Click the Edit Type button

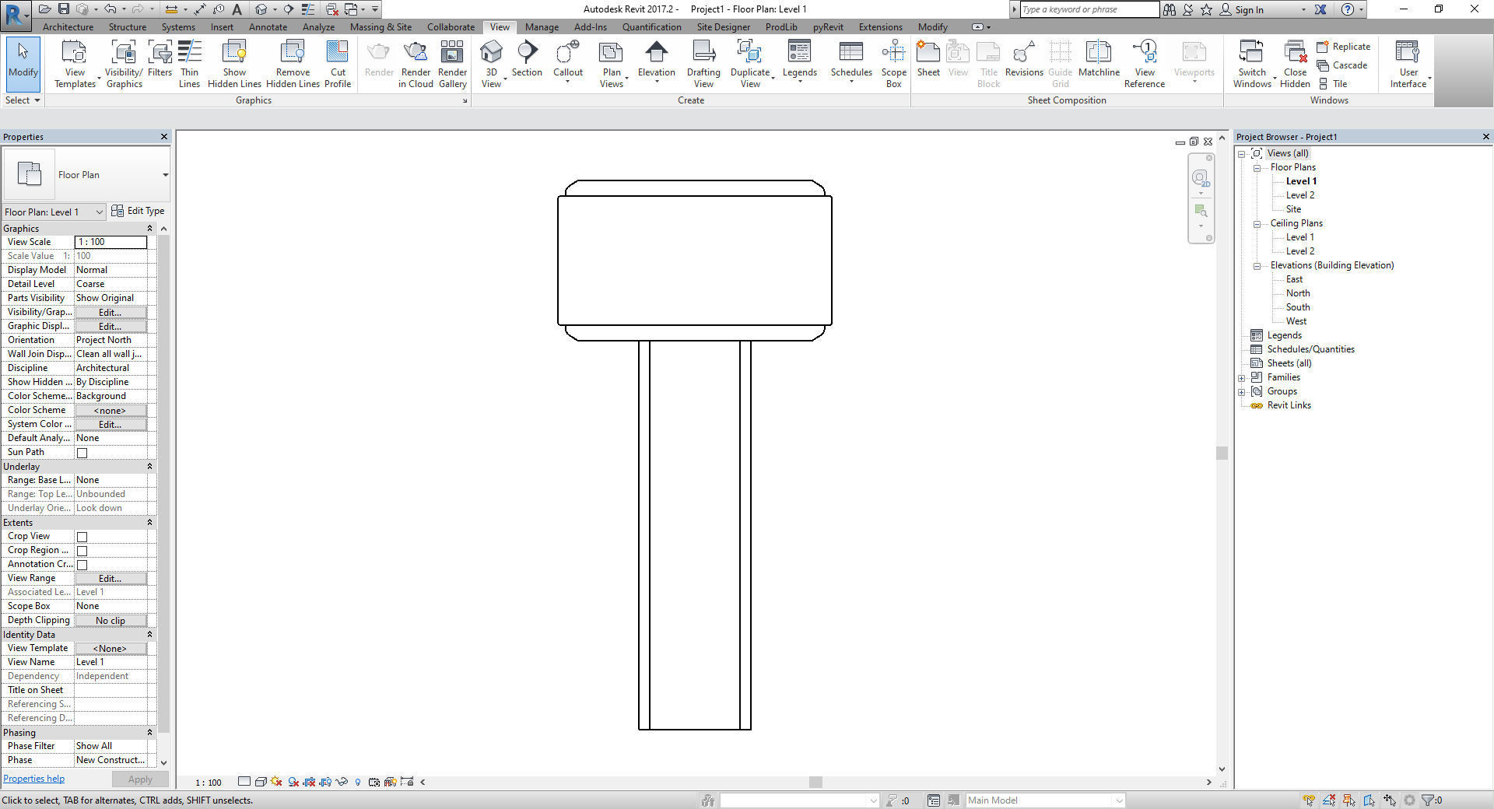point(138,211)
